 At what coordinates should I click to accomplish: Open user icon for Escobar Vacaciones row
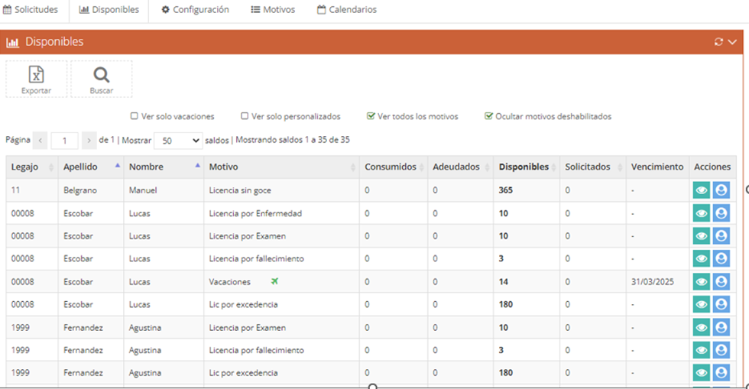721,281
